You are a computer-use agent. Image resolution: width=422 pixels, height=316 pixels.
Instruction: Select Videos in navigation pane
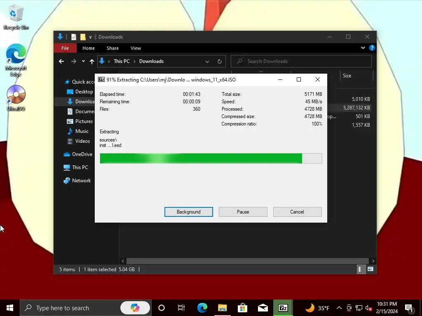tap(78, 141)
